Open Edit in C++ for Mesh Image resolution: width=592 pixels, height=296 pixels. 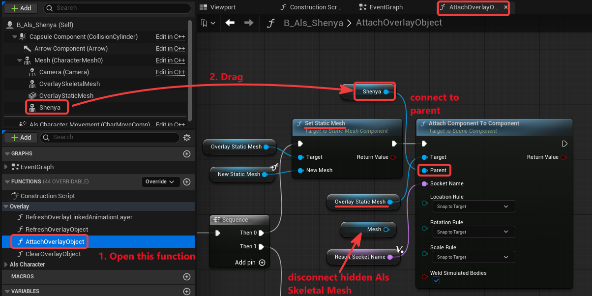point(170,60)
